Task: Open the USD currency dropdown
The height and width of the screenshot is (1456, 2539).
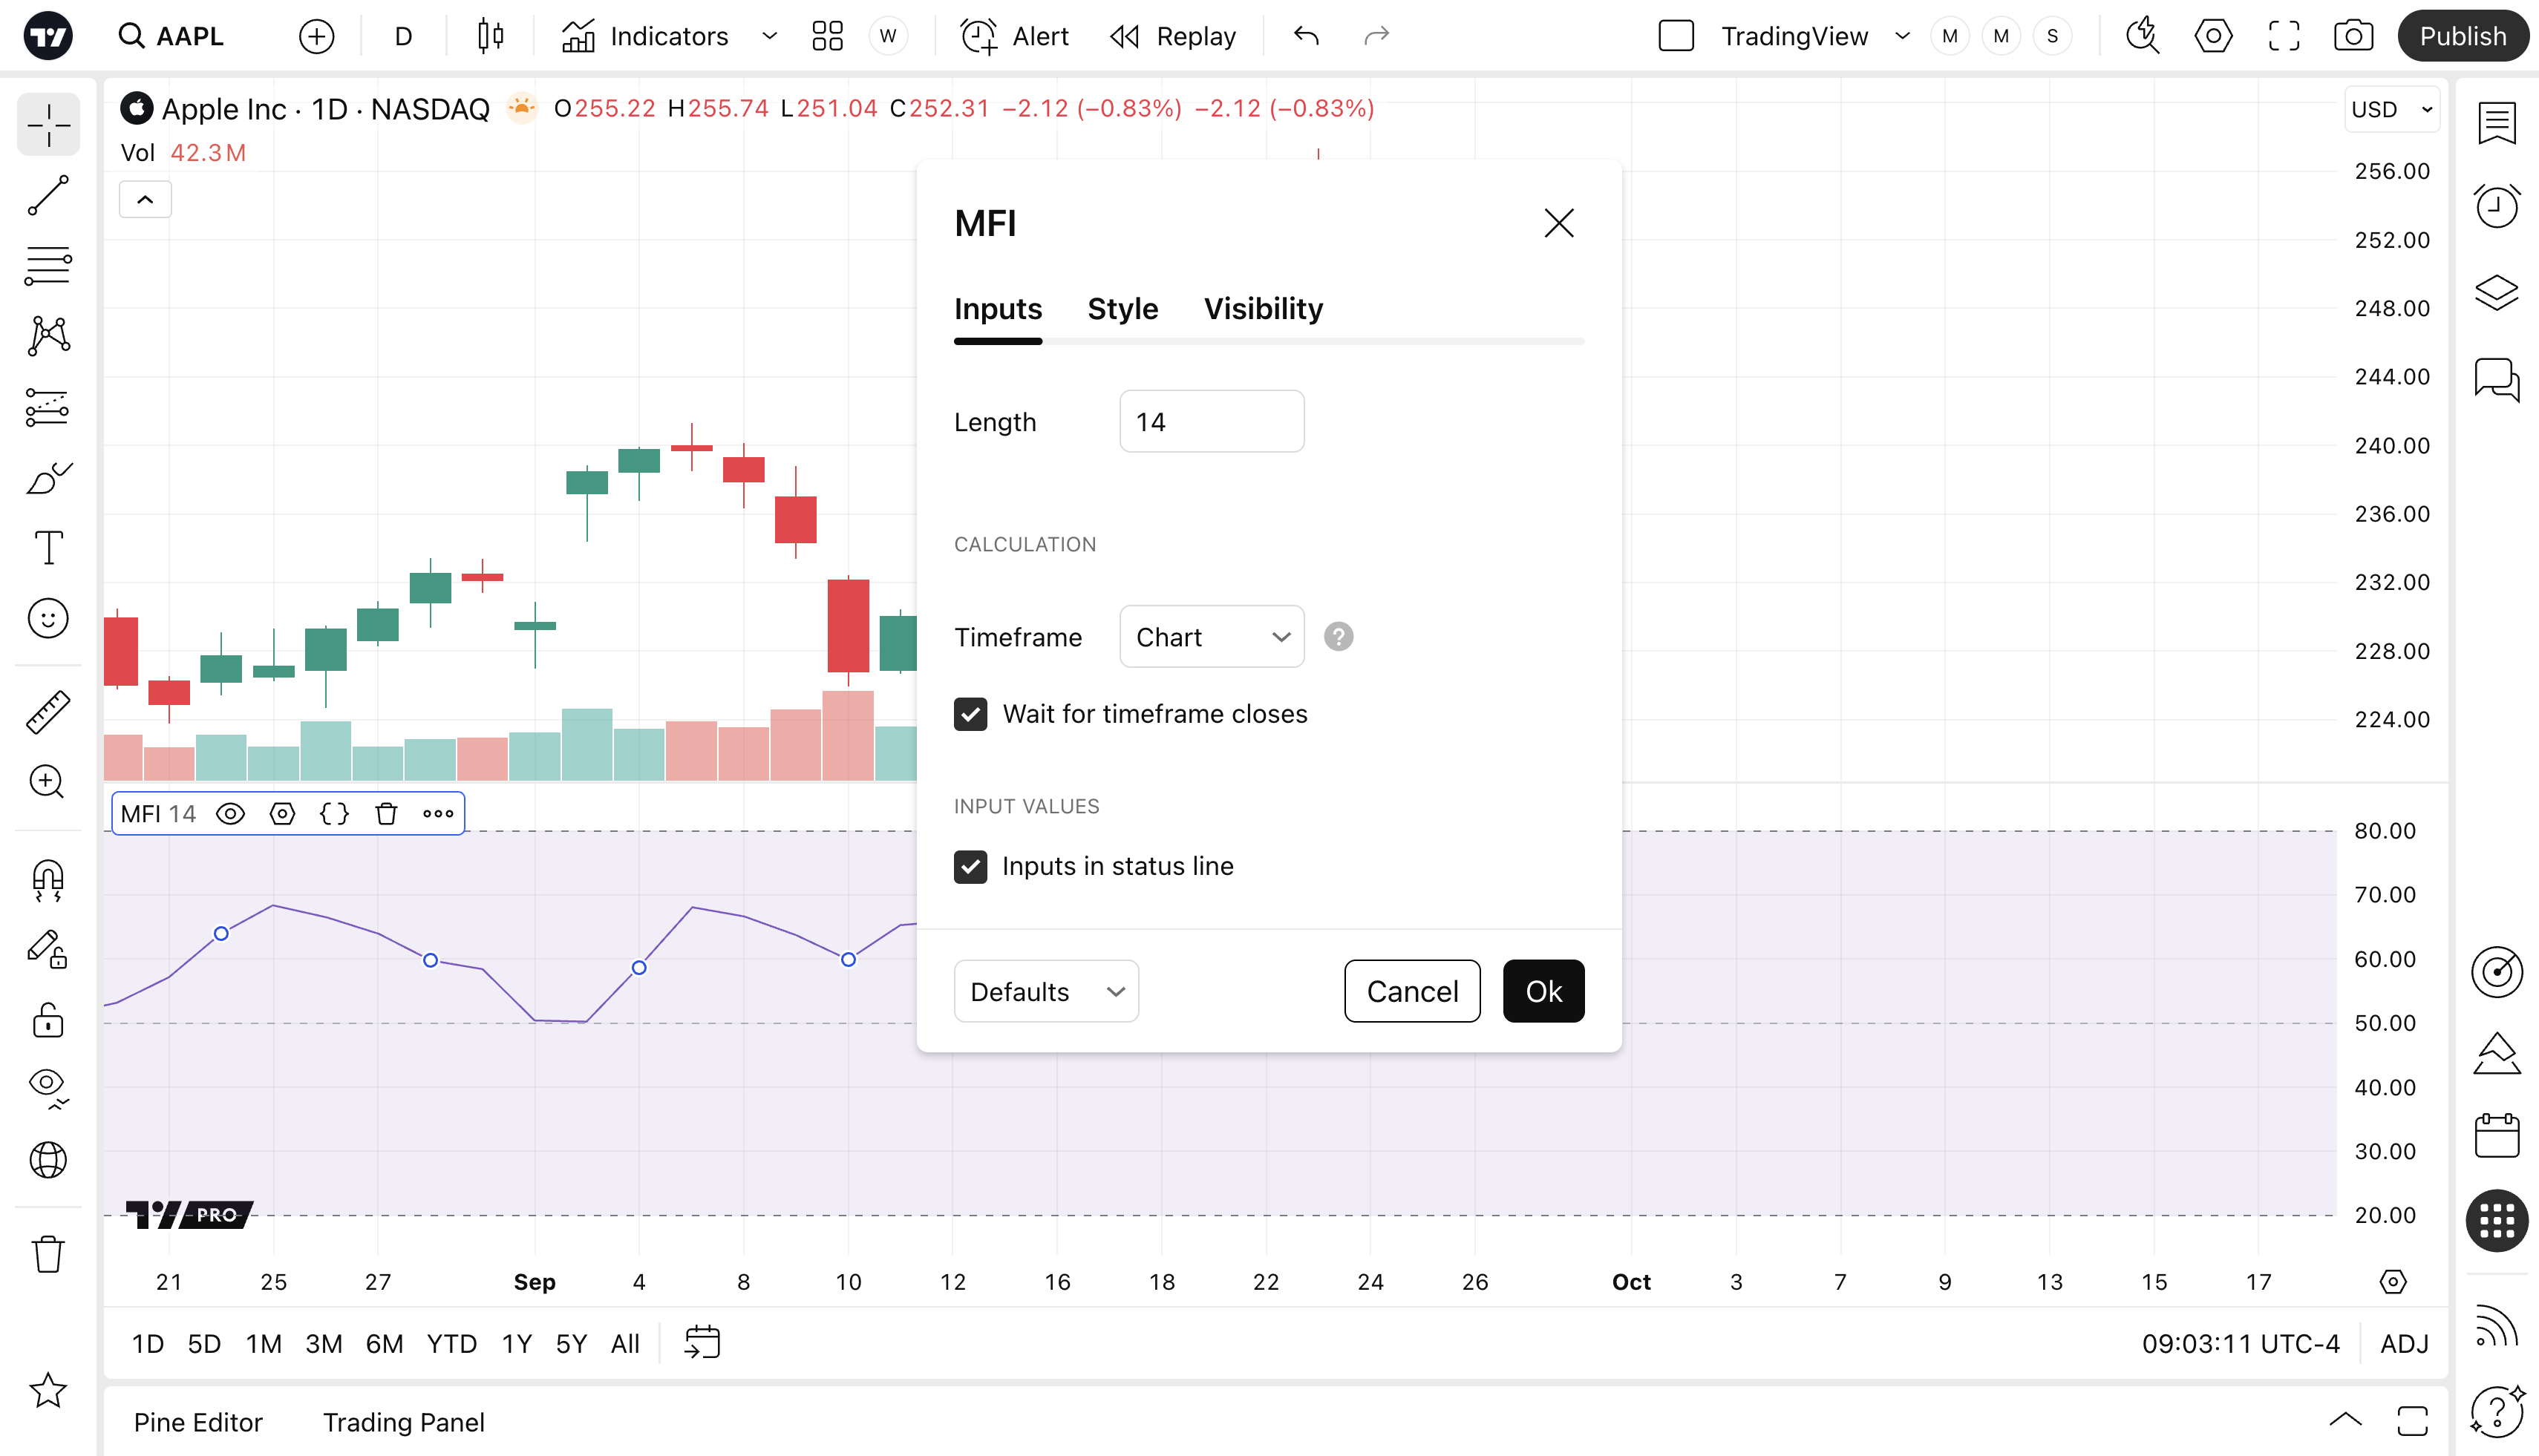Action: point(2391,110)
